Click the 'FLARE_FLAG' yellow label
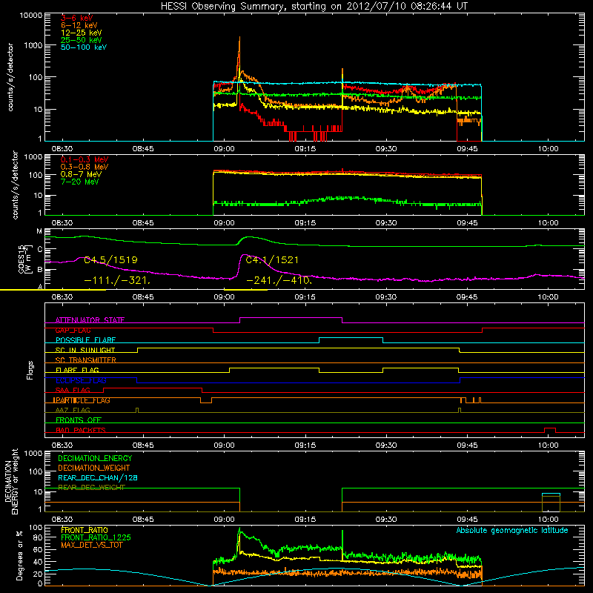 click(x=77, y=370)
